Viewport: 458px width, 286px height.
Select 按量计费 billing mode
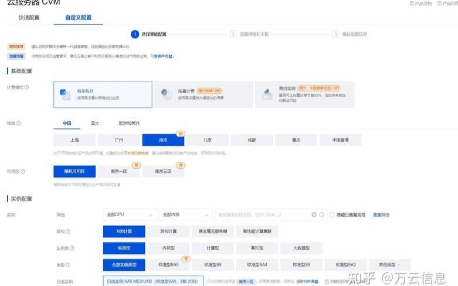click(x=203, y=94)
